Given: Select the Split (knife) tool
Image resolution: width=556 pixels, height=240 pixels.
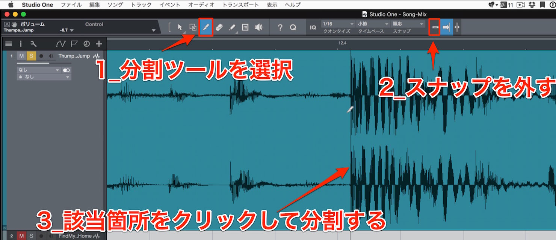Looking at the screenshot, I should pos(205,27).
